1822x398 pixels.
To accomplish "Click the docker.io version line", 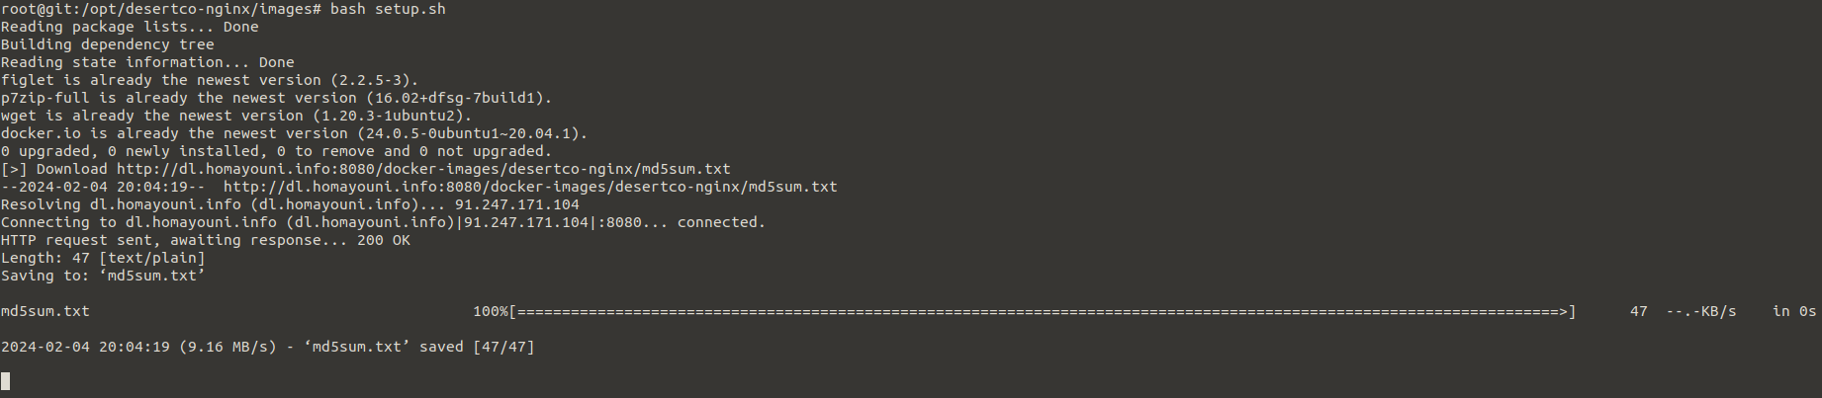I will 295,133.
